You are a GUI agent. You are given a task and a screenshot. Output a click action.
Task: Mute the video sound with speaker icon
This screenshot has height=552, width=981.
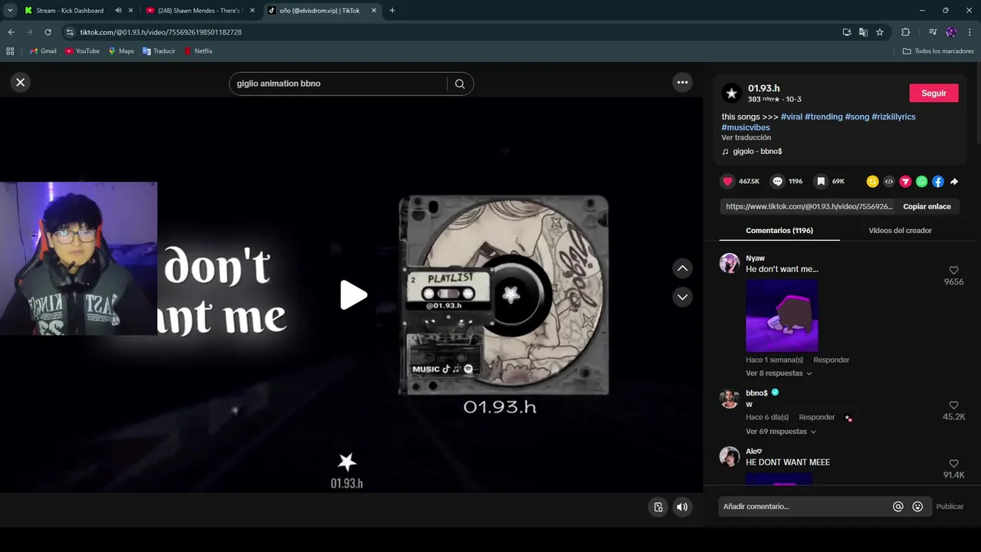[681, 507]
